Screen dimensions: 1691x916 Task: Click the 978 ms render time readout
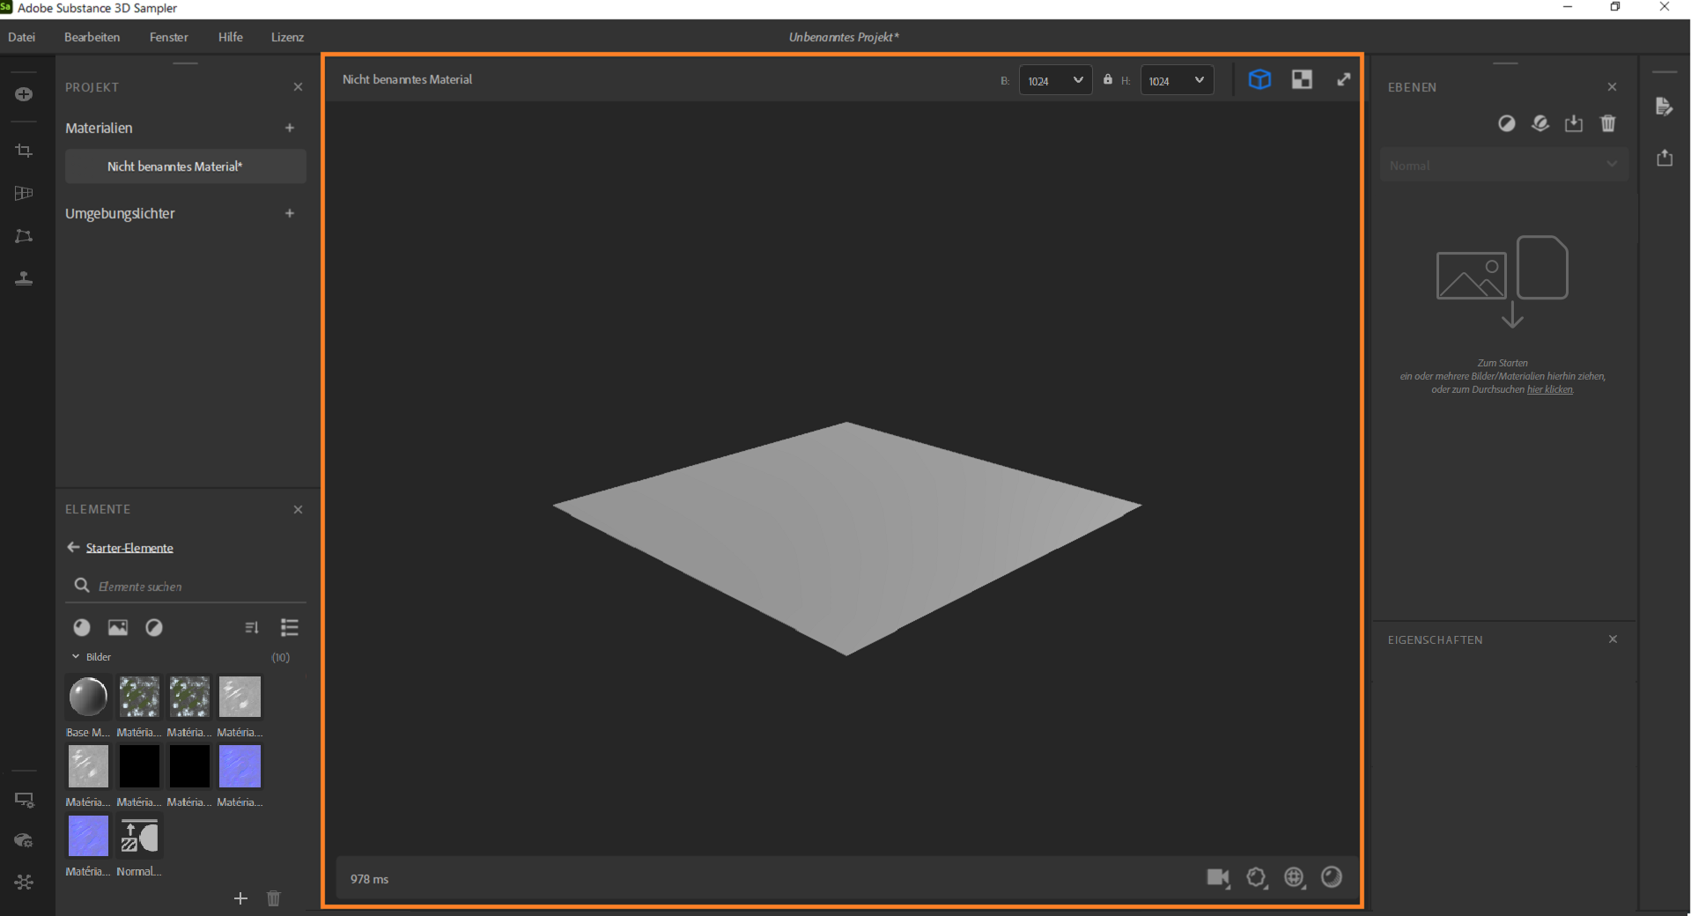pos(369,879)
